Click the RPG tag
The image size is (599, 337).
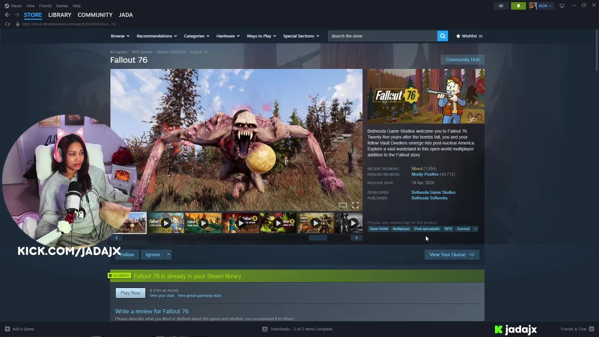point(448,229)
